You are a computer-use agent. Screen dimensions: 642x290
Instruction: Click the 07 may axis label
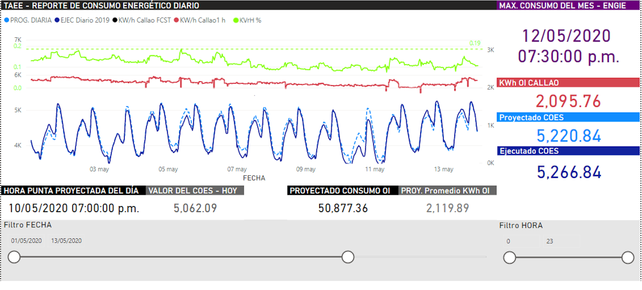pyautogui.click(x=237, y=169)
